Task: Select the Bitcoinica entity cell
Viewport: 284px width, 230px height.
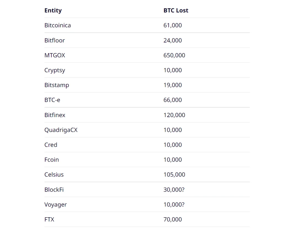Action: pos(58,25)
